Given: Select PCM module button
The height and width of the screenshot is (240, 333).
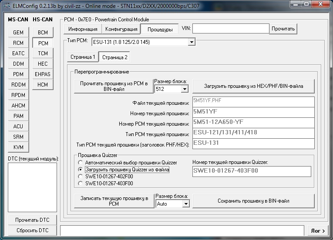Looking at the screenshot, I should pyautogui.click(x=43, y=43).
